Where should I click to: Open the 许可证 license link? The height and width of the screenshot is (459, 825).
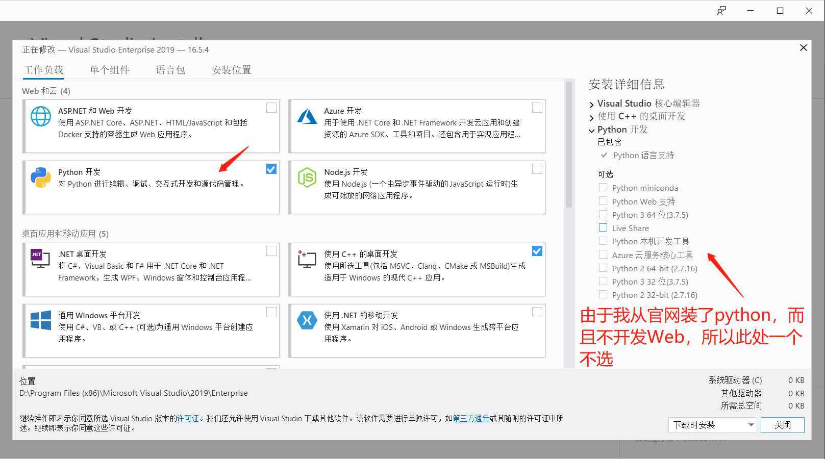click(x=188, y=418)
